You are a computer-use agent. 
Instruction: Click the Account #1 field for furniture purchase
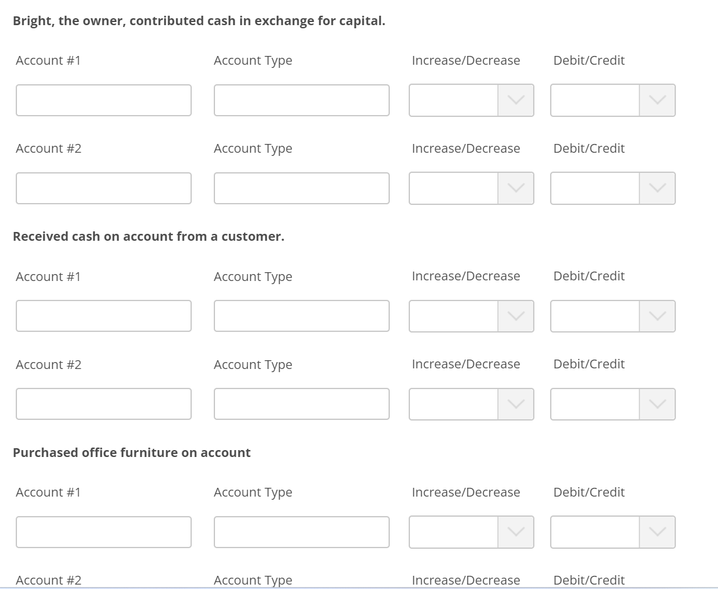(x=104, y=532)
